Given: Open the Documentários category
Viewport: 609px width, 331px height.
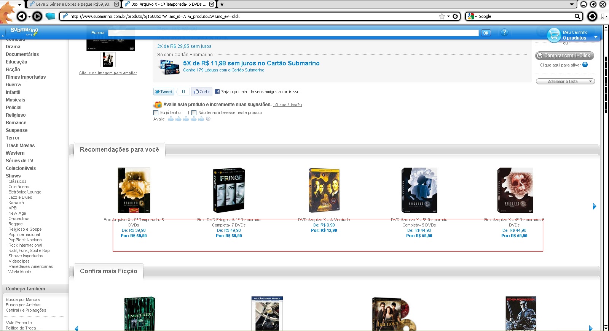Looking at the screenshot, I should [22, 54].
